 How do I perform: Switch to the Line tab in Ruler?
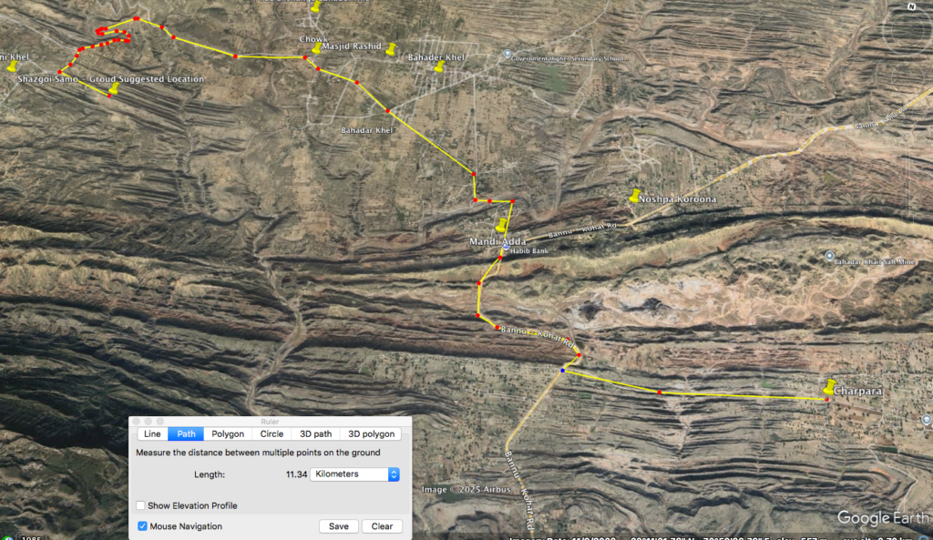[152, 434]
